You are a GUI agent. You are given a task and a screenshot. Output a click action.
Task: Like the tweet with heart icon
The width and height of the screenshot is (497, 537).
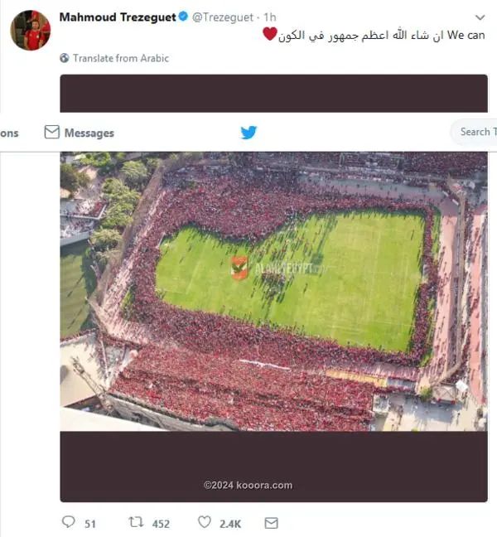205,522
